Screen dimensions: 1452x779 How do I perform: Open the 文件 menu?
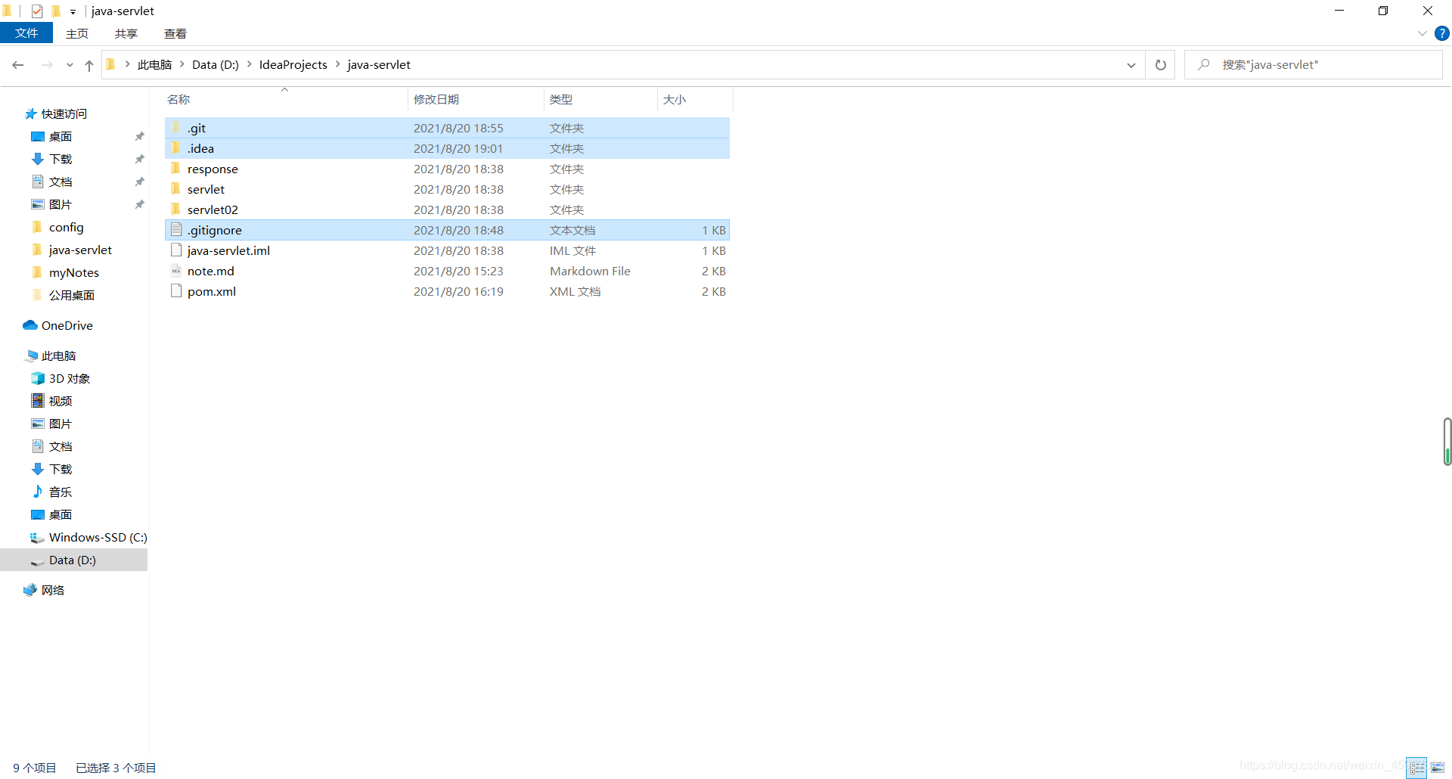(x=26, y=33)
